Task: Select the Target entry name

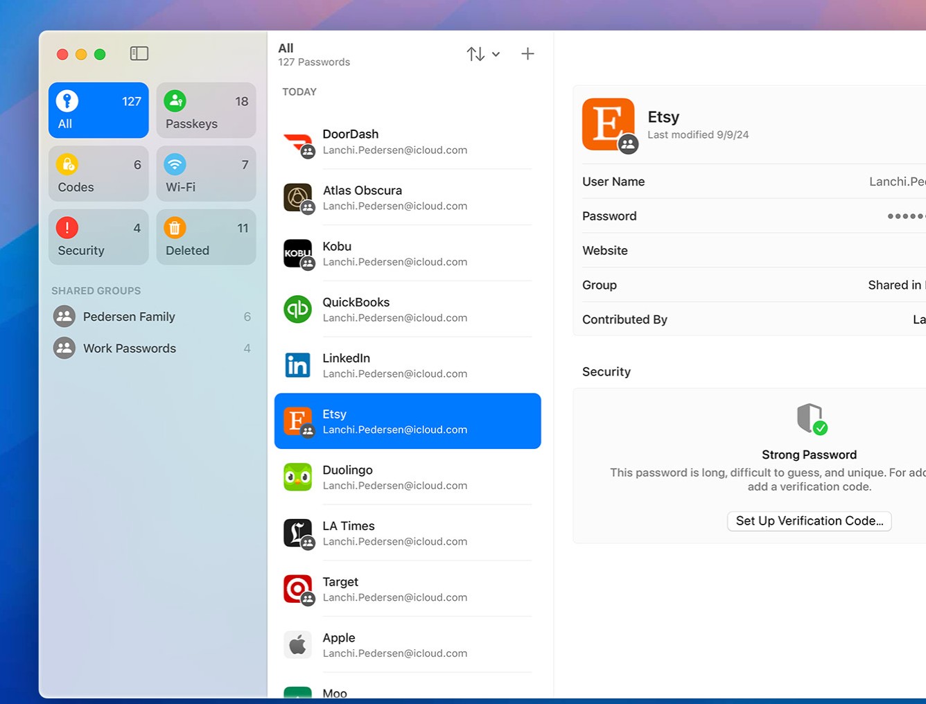Action: (340, 582)
